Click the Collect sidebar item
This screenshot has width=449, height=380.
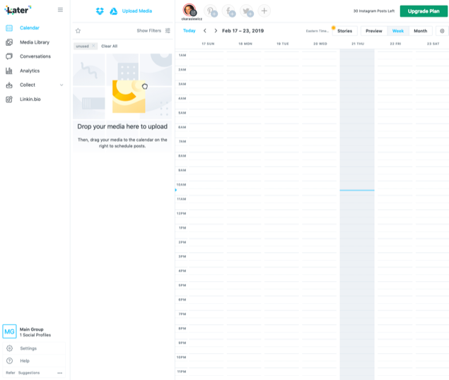28,85
